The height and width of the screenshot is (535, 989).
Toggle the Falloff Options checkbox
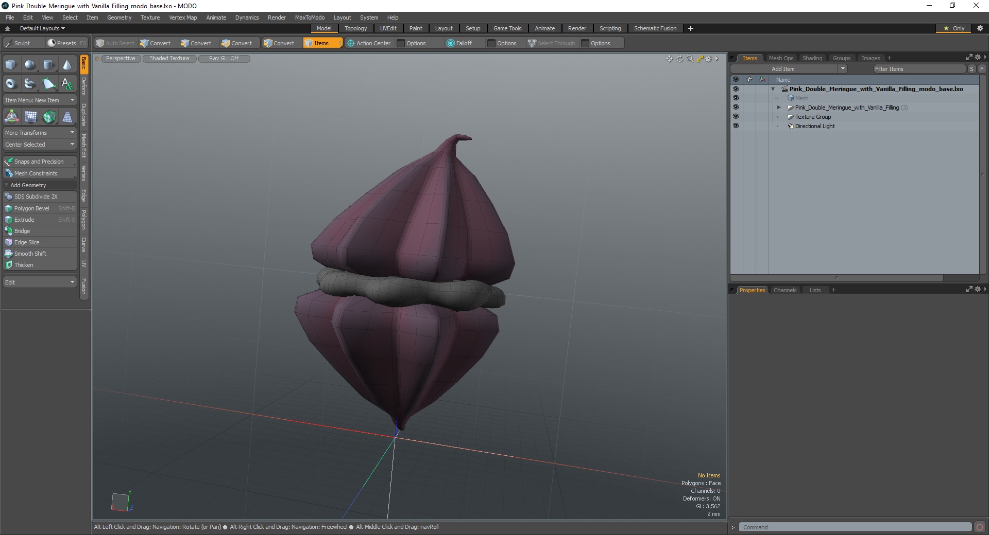[491, 43]
